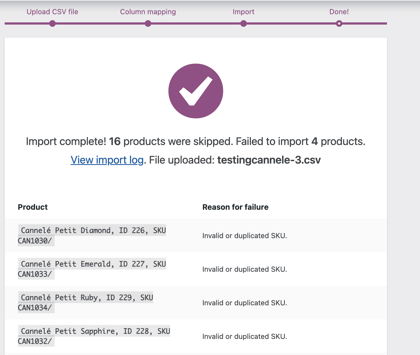Click the filled dot under Upload CSV file
The height and width of the screenshot is (355, 420).
click(52, 23)
